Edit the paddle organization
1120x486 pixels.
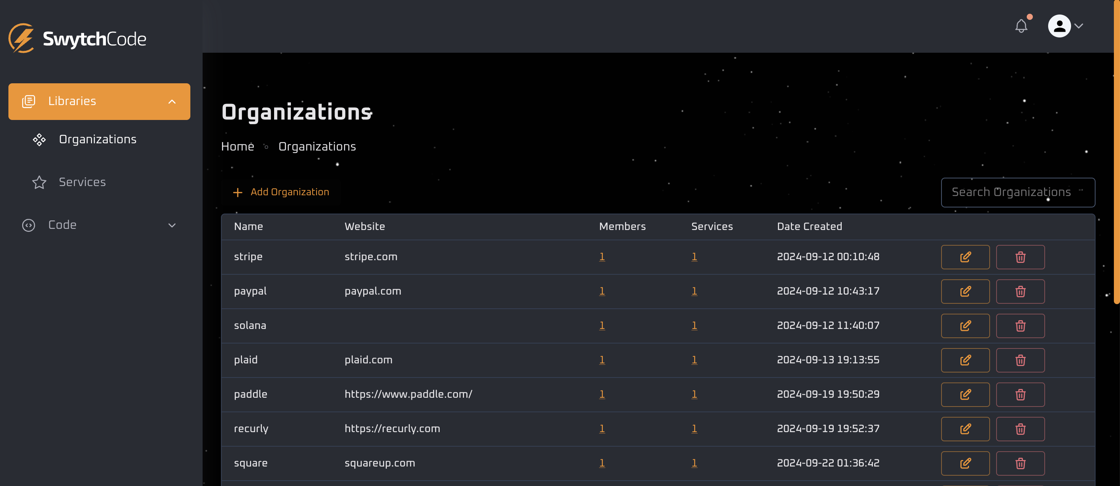coord(965,394)
